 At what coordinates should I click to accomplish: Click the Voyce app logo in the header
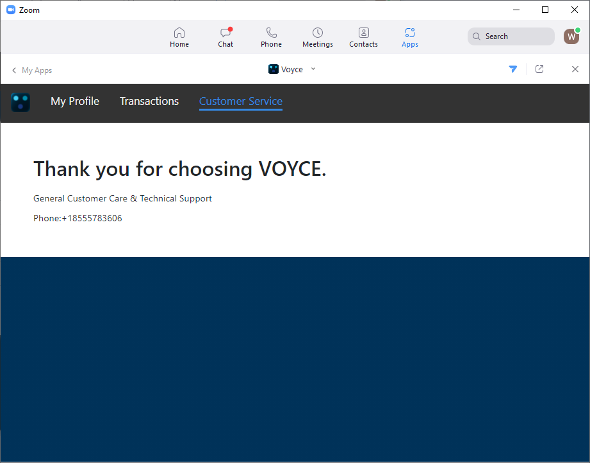point(274,68)
